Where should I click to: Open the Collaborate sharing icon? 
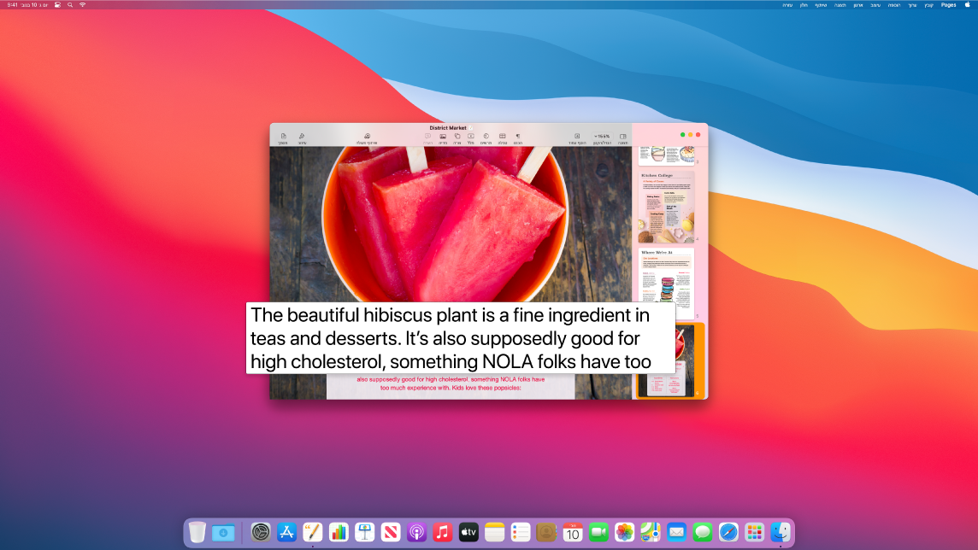367,136
